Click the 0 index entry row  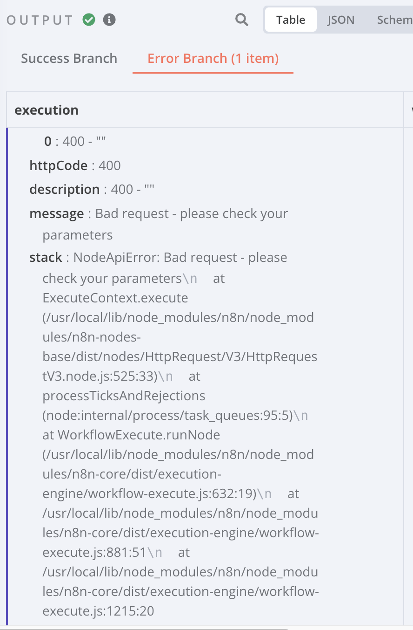pyautogui.click(x=75, y=141)
